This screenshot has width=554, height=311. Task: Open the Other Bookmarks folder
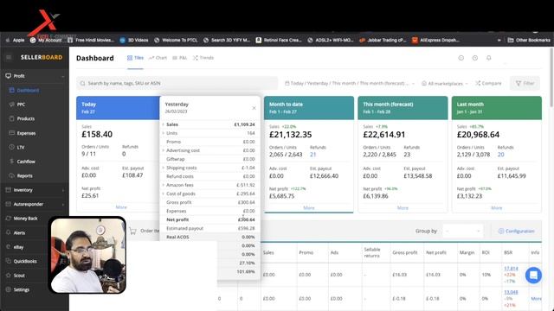tap(529, 41)
